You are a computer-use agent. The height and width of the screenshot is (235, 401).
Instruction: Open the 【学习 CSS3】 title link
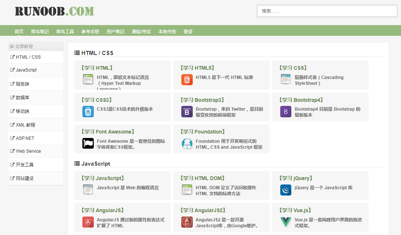[96, 100]
